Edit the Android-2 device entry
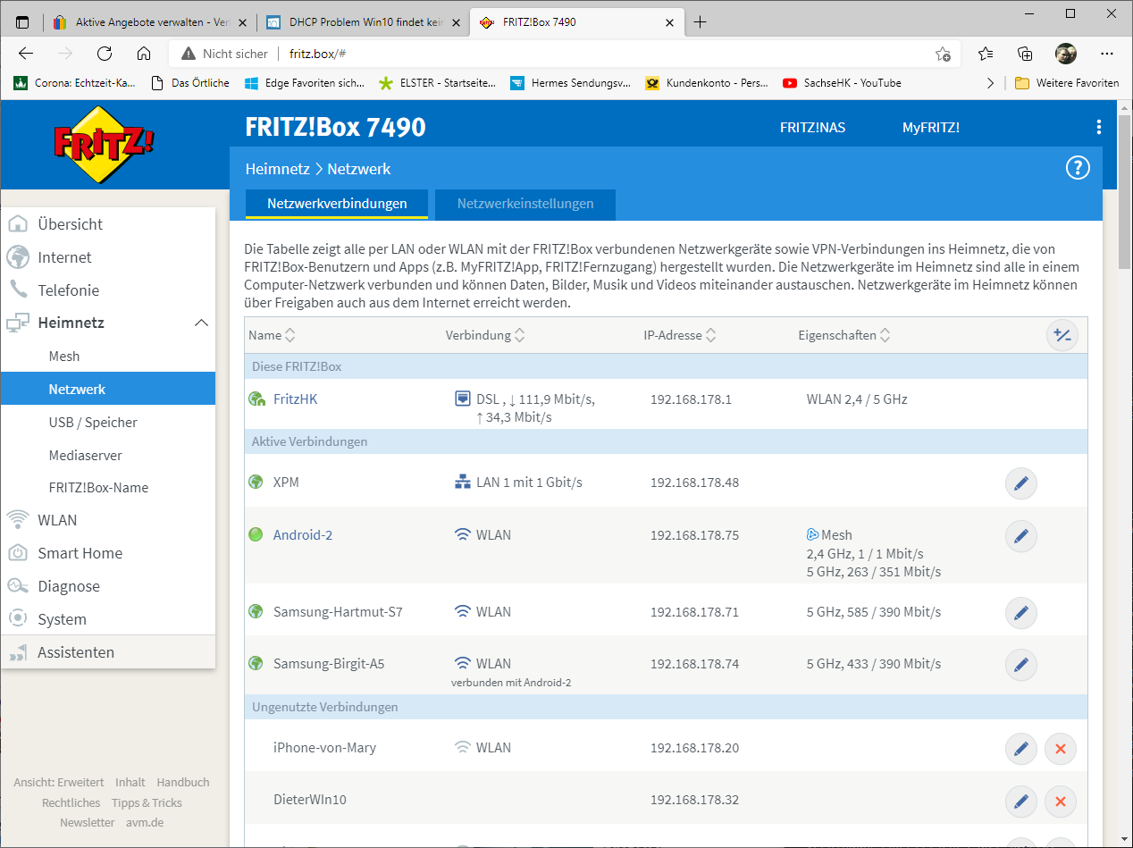The height and width of the screenshot is (848, 1133). click(x=1021, y=536)
